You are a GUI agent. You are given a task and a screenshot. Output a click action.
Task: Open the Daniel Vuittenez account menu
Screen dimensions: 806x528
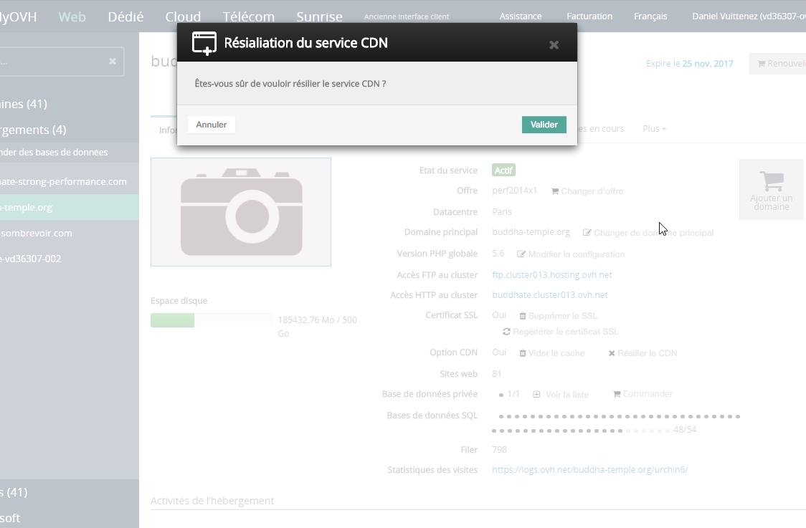click(x=749, y=16)
